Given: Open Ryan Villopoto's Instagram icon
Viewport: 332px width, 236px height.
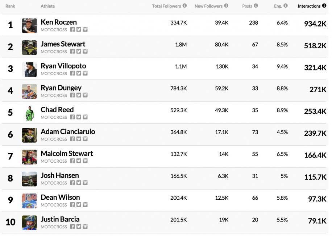Looking at the screenshot, I should 85,73.
